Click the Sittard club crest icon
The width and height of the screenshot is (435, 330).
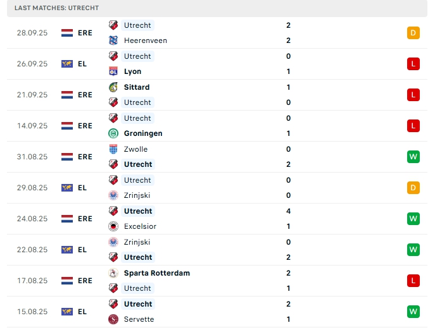113,87
